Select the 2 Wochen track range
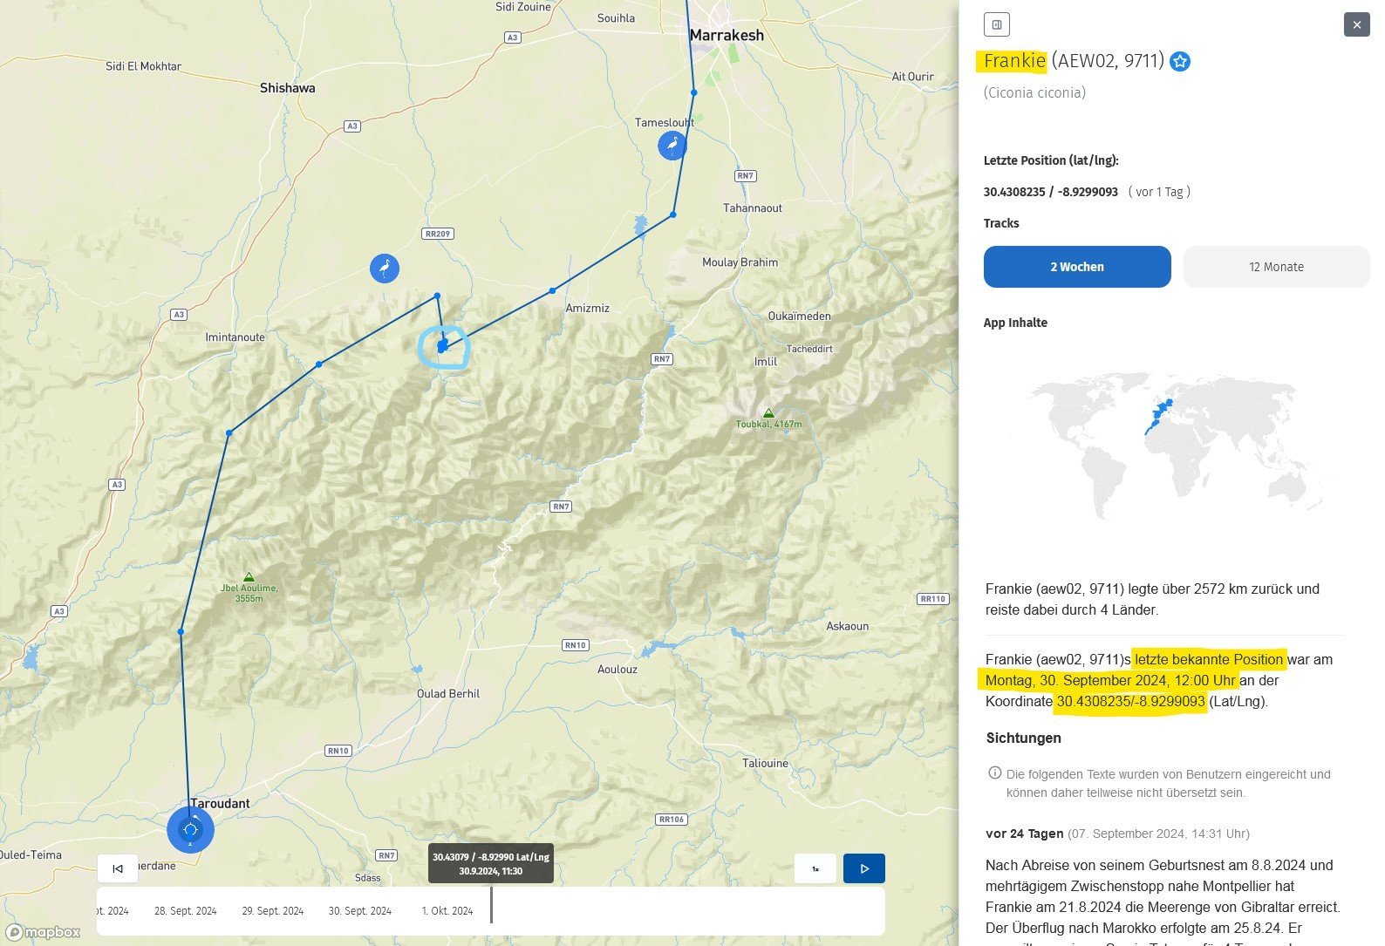Screen dimensions: 1385x946 tap(1076, 267)
